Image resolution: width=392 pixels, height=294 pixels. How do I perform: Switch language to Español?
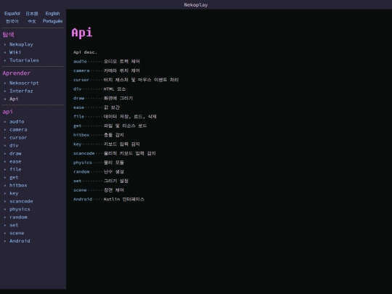point(12,14)
